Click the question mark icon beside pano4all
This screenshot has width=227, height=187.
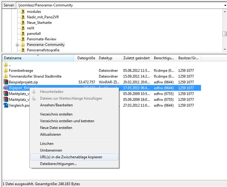click(x=23, y=34)
